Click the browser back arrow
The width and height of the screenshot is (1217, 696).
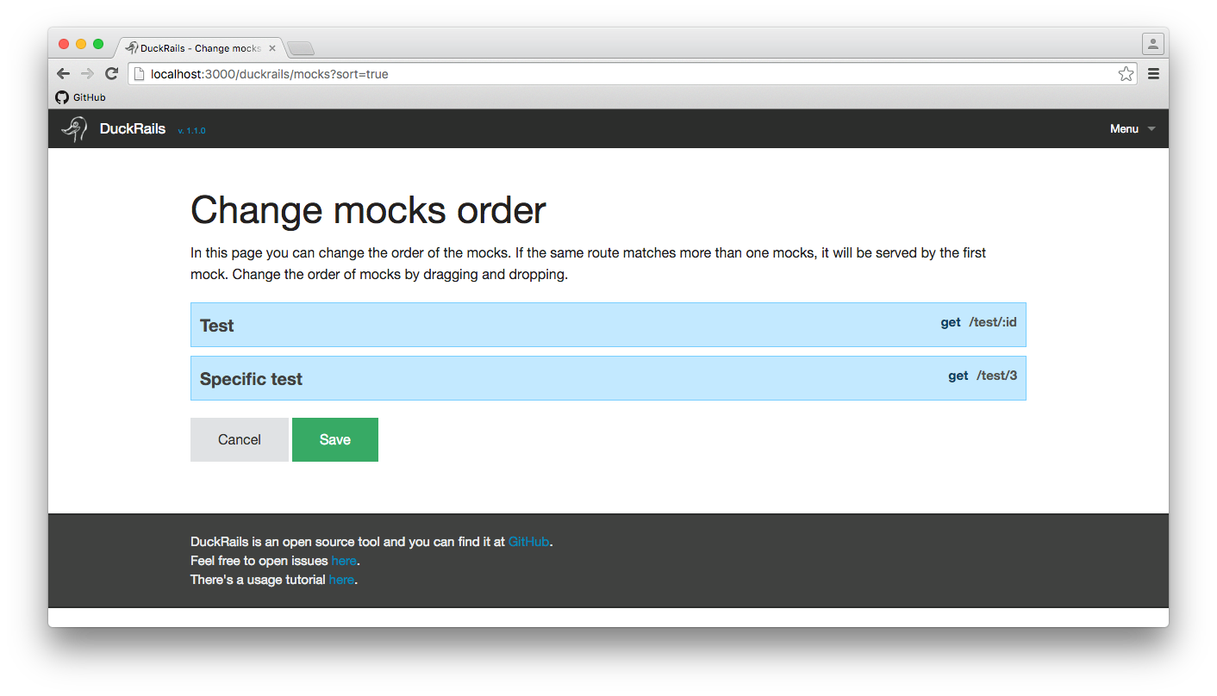pyautogui.click(x=63, y=74)
